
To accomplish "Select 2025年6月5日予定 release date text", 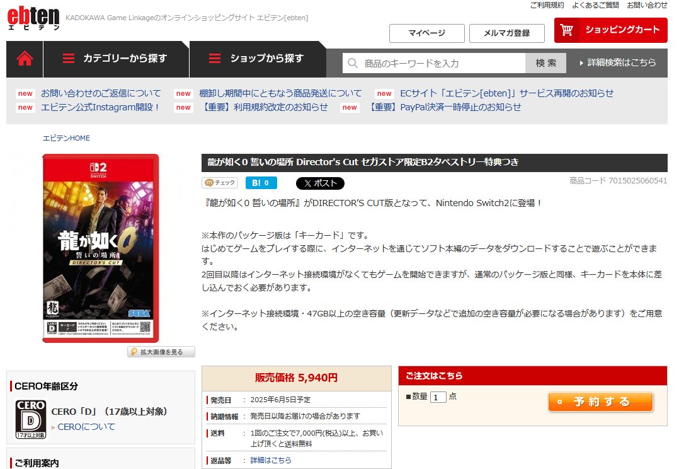I will [x=280, y=400].
